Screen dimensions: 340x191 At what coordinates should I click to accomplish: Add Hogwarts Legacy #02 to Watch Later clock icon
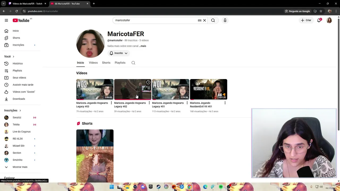148,82
